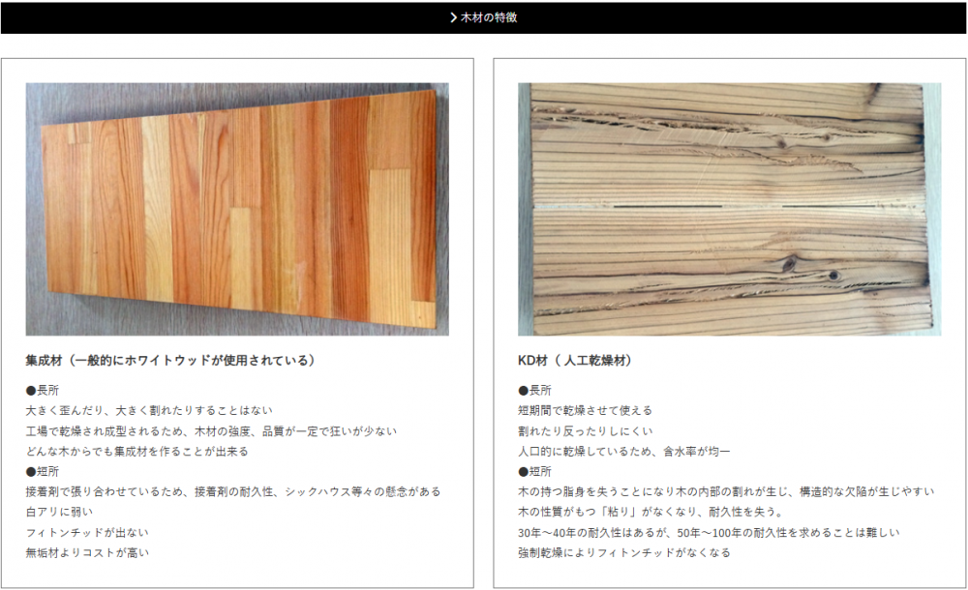Click the line 無垢材よりコストが高い
This screenshot has width=968, height=590.
[87, 552]
